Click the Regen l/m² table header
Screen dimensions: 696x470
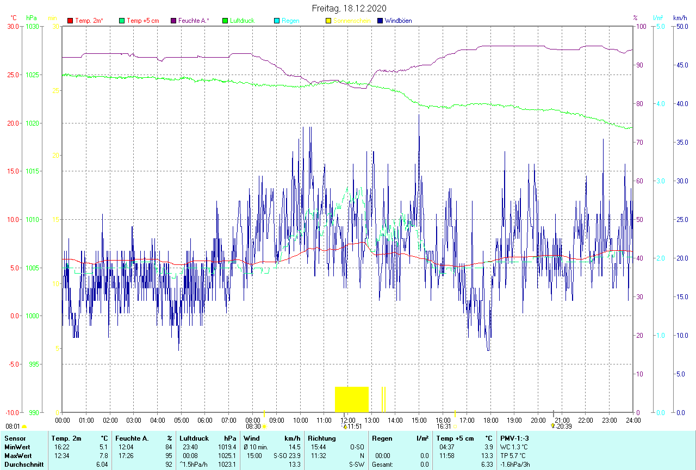(x=400, y=438)
